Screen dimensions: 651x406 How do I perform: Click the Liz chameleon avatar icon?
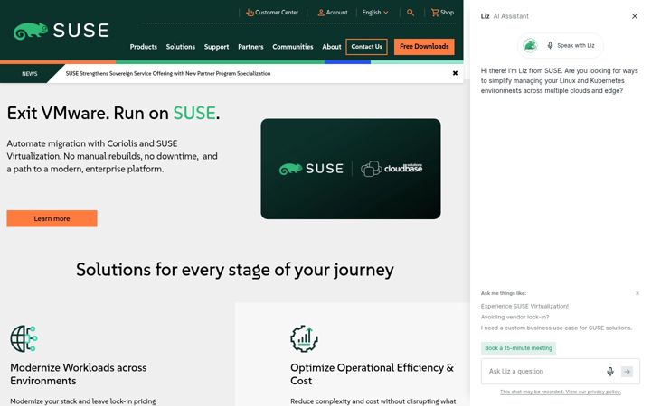click(530, 45)
